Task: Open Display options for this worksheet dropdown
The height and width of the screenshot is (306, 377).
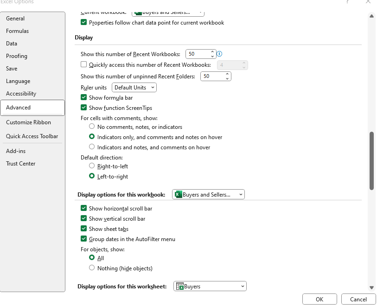Action: click(210, 286)
